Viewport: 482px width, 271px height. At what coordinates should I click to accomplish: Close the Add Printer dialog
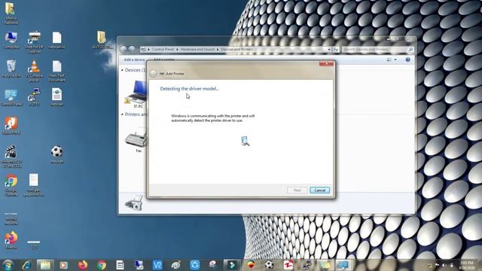pos(326,63)
